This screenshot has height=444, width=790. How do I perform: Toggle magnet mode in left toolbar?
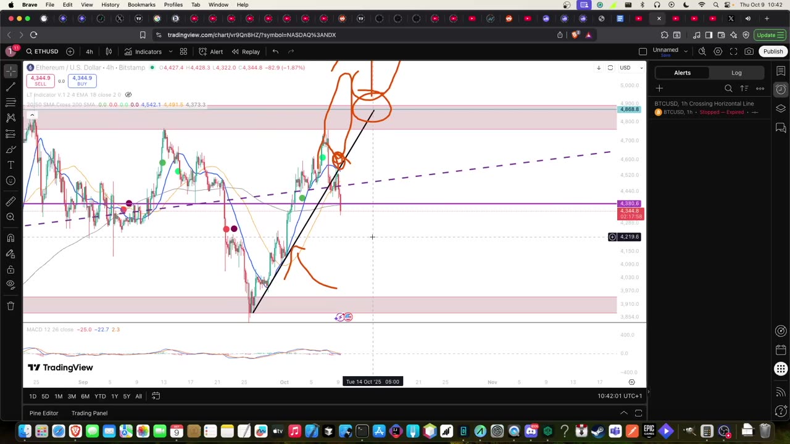(10, 237)
